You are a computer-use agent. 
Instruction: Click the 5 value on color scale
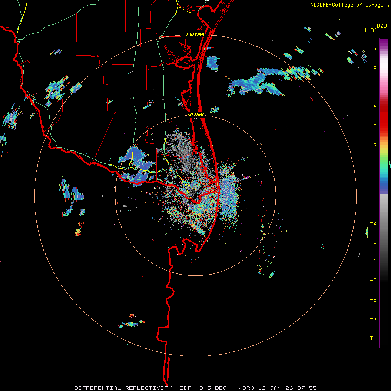click(x=375, y=87)
